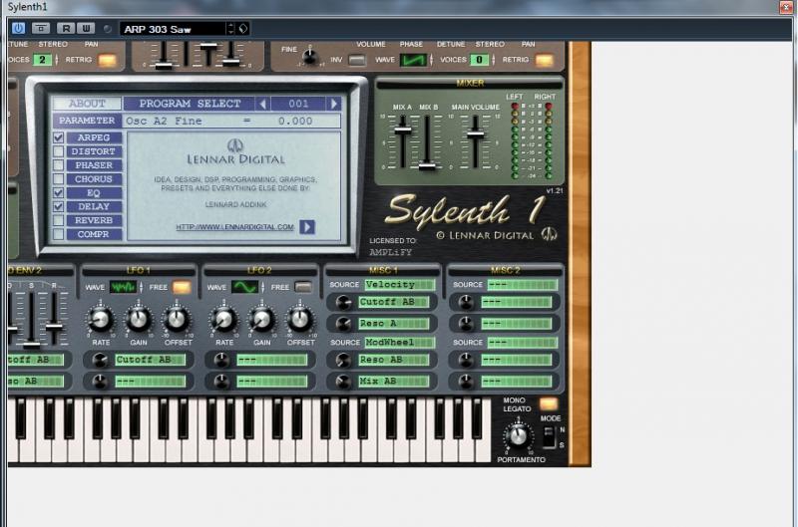Click the MISC 1 Reso AB amount knob
798x527 pixels.
(x=343, y=361)
